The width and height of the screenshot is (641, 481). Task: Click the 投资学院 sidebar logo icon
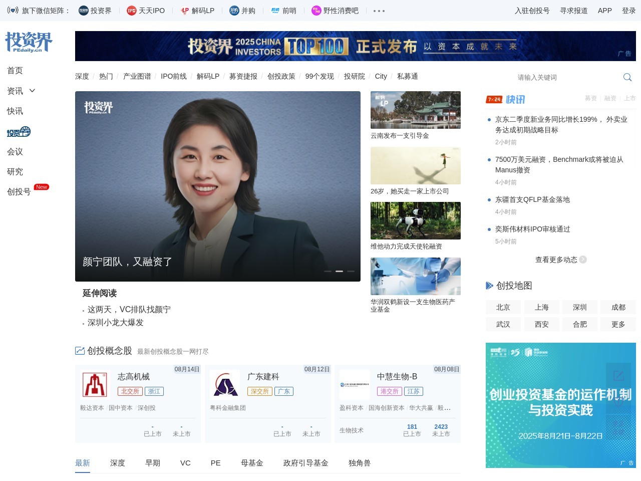(19, 132)
